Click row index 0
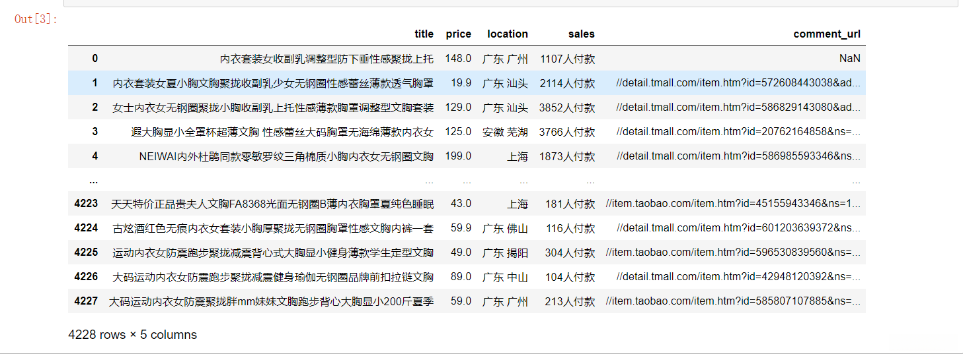The height and width of the screenshot is (356, 963). pos(95,59)
